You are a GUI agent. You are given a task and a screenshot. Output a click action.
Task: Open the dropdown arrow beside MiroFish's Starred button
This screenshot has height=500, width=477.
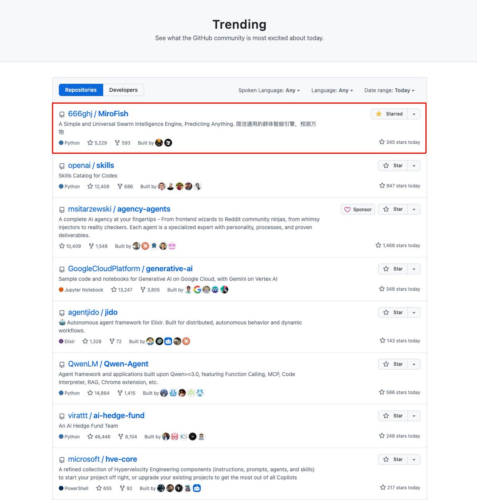coord(414,114)
